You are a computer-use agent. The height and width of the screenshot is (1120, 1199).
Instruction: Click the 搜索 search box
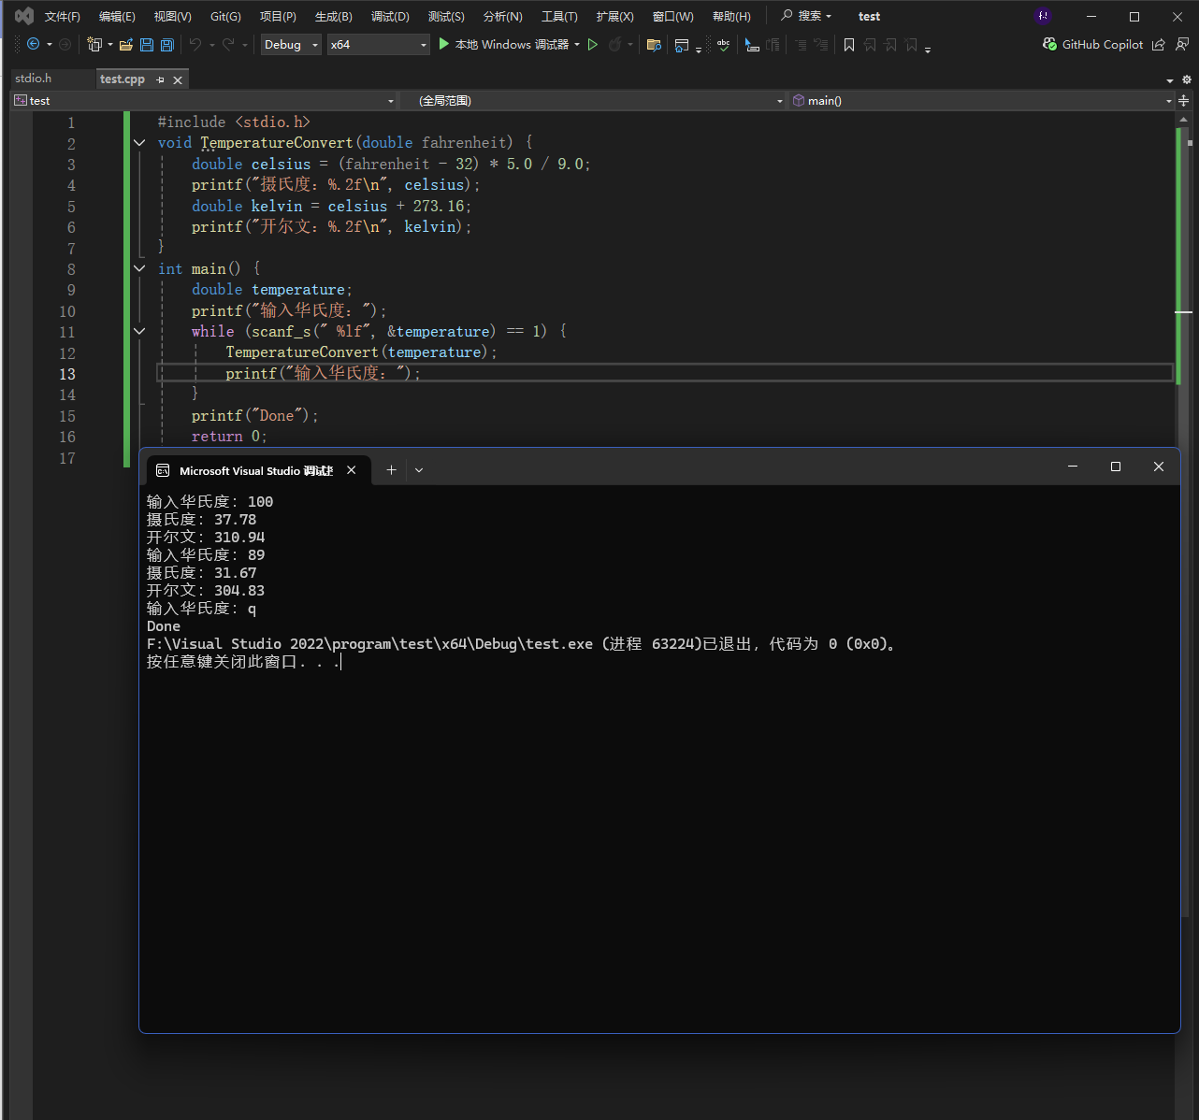[x=806, y=16]
